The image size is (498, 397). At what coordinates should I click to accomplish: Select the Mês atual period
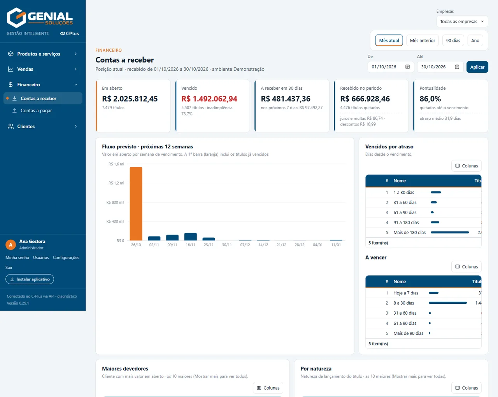coord(389,40)
